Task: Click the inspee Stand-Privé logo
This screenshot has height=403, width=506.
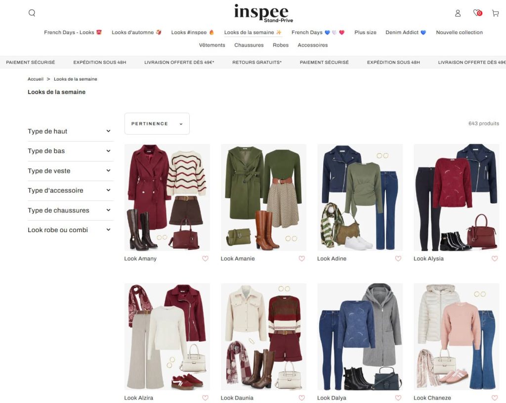Action: pos(261,13)
